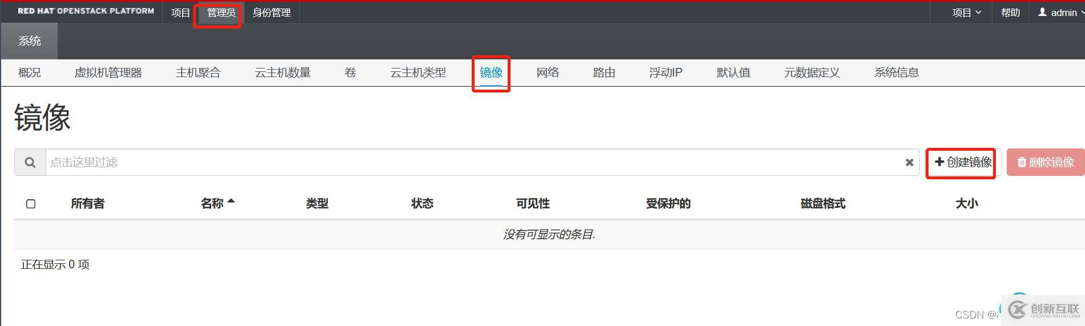Select the 系统 panel section

click(30, 41)
